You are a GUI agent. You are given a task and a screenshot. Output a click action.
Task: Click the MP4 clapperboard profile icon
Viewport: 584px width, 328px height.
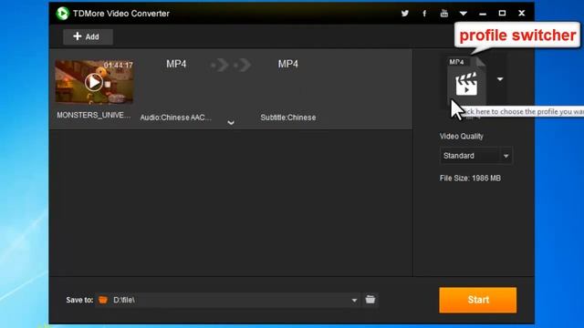(466, 82)
